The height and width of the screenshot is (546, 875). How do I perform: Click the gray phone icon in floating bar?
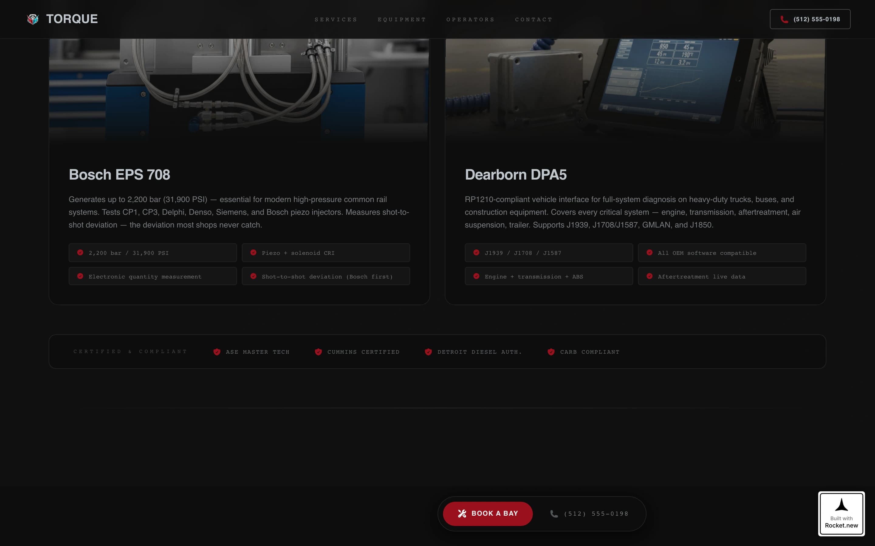pyautogui.click(x=554, y=514)
